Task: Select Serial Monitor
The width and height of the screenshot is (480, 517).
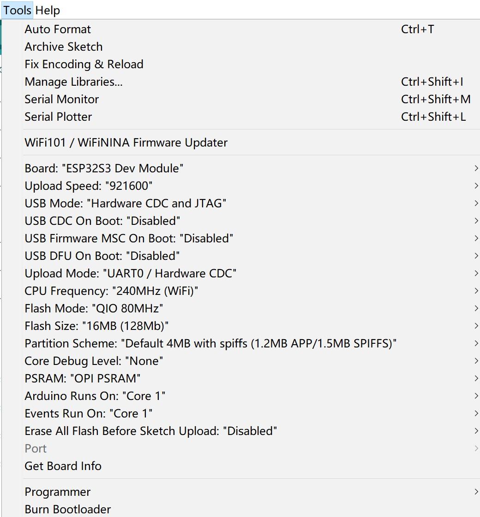Action: click(x=61, y=99)
